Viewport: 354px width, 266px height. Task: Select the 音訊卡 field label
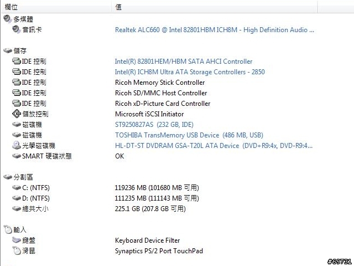point(32,30)
